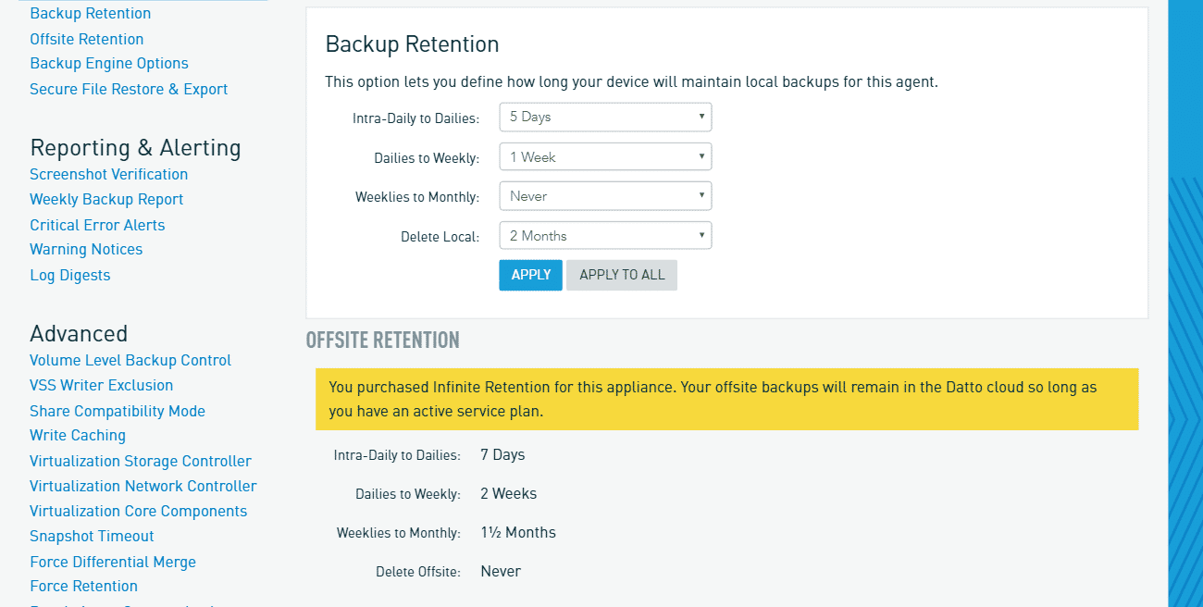Open Volume Level Backup Control
This screenshot has height=607, width=1203.
tap(130, 360)
